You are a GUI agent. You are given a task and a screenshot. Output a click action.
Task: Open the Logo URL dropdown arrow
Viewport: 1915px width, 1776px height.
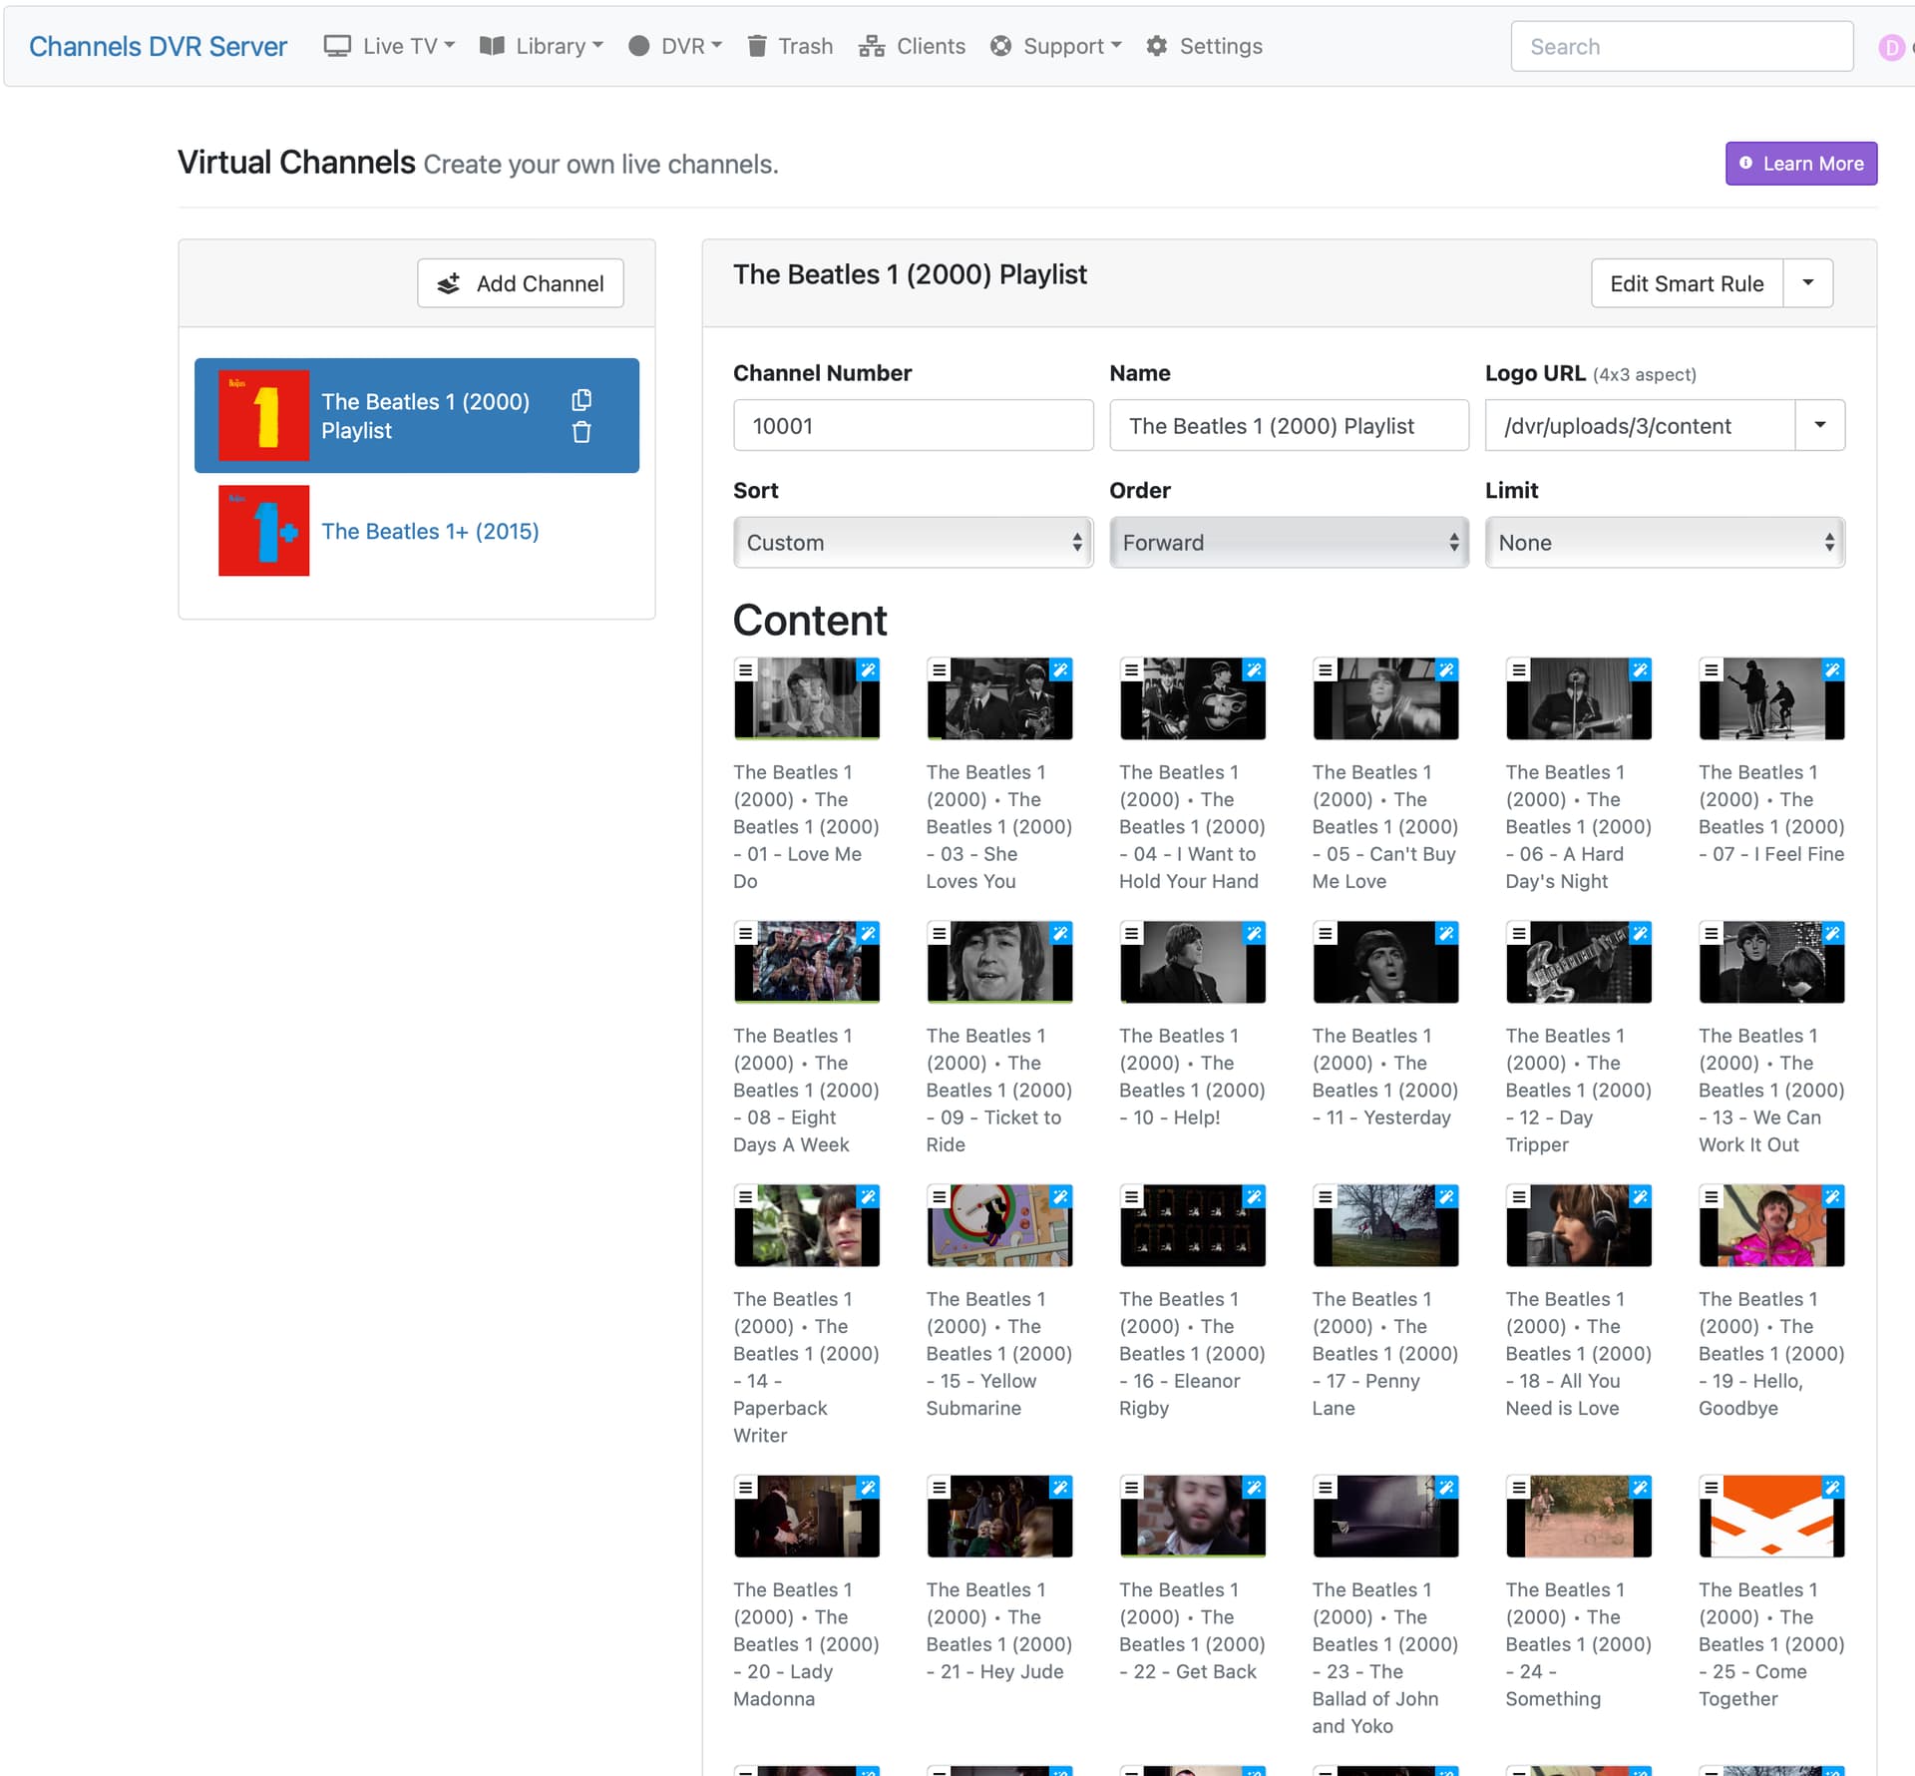[x=1819, y=426]
